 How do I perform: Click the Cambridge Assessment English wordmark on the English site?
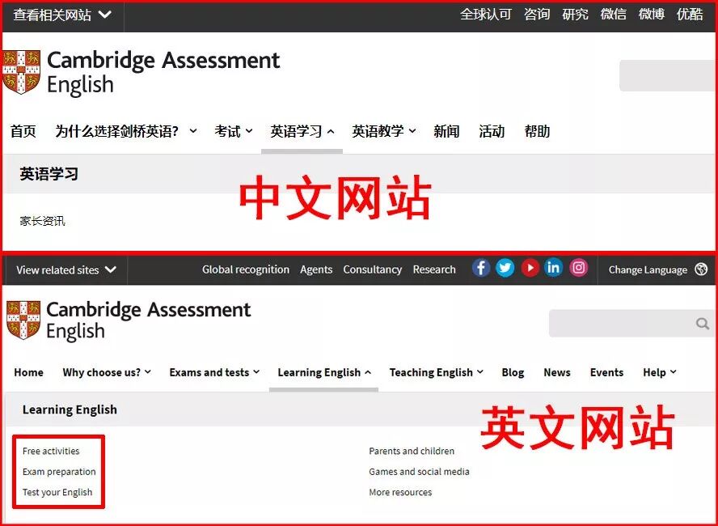[148, 320]
